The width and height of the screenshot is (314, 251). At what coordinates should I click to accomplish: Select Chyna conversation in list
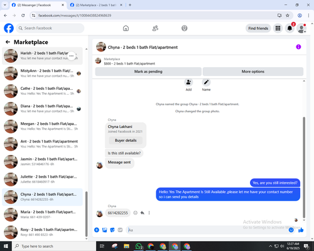(x=42, y=197)
